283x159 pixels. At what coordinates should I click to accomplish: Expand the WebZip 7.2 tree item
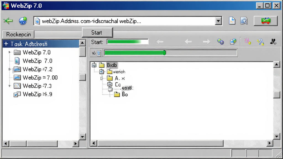tap(10, 69)
